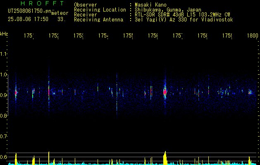Viewport: 260px width, 165px height.
Task: Click the widest yellow peak in the intensity graph
Action: (165, 158)
